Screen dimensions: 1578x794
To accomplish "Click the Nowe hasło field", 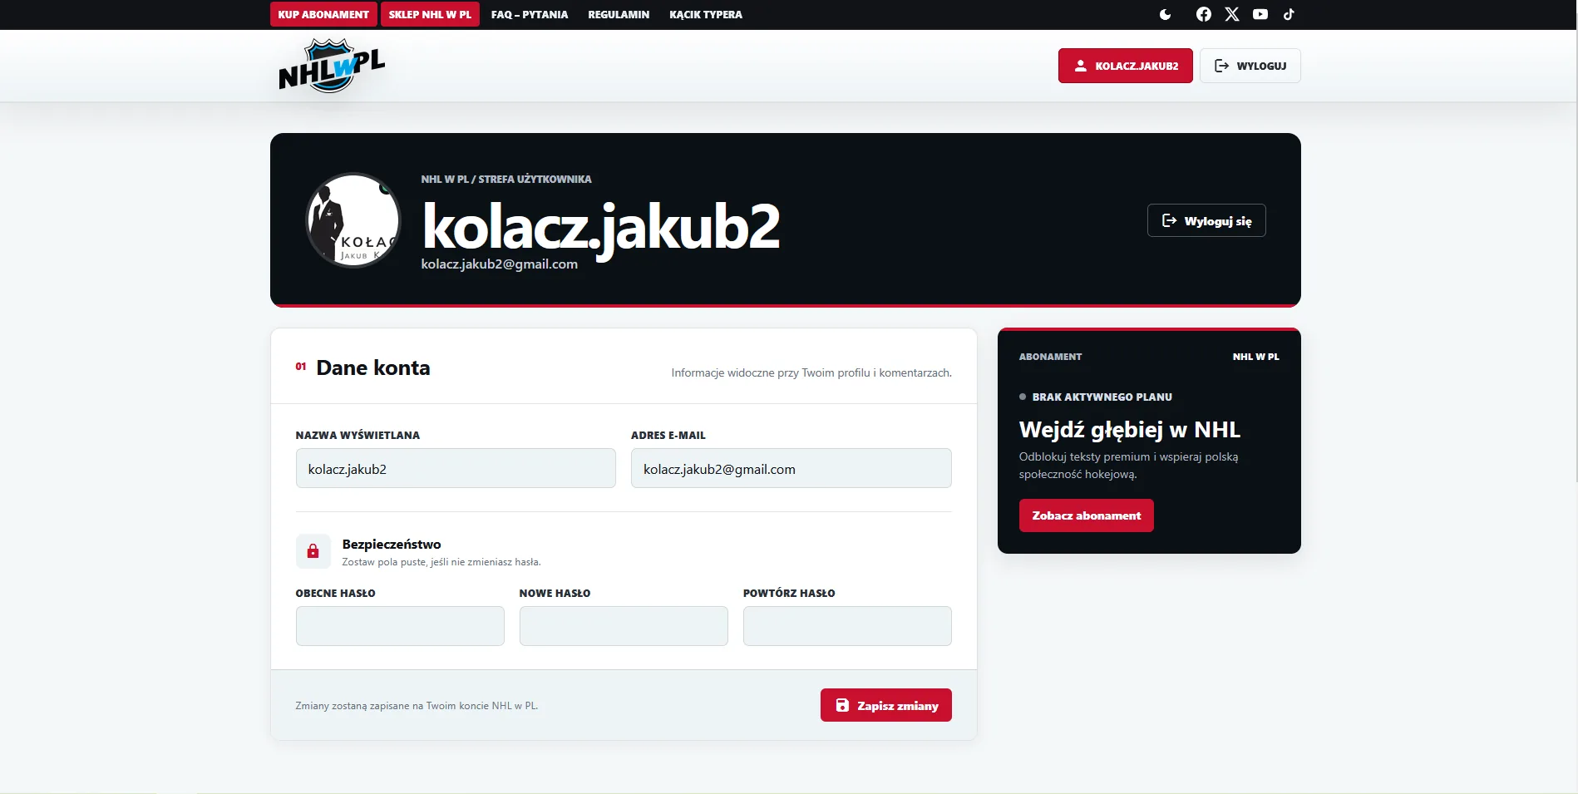I will [624, 626].
